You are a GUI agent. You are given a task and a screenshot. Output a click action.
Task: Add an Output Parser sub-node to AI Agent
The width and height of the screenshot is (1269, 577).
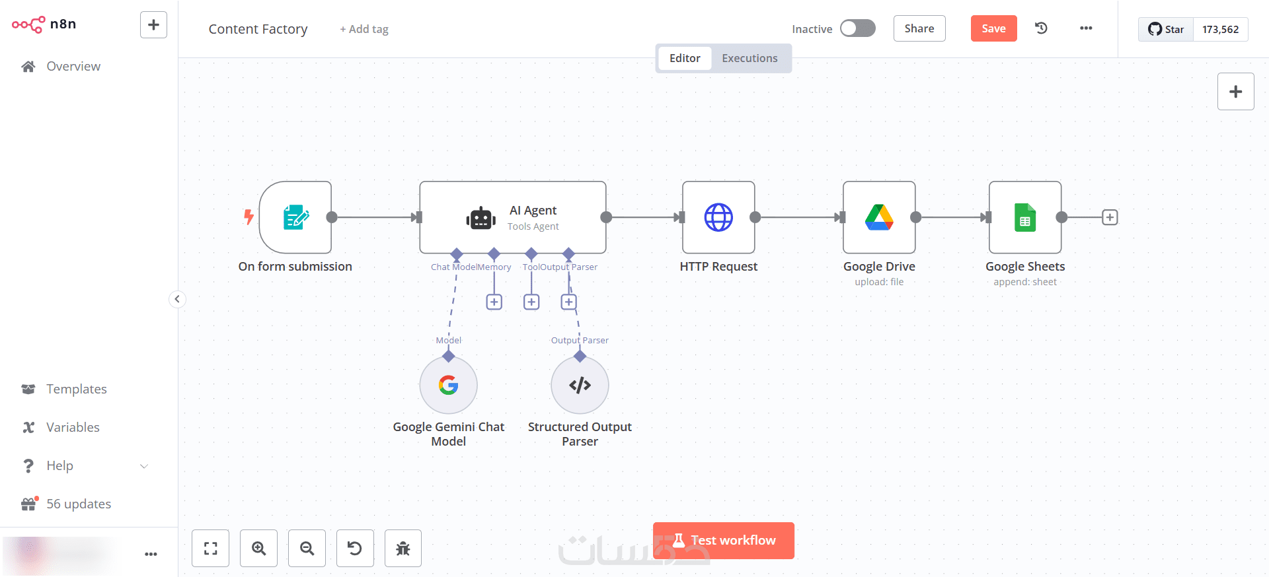point(568,302)
